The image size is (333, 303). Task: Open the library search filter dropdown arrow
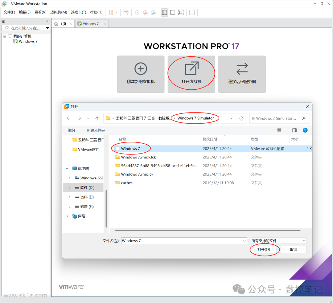[x=47, y=28]
